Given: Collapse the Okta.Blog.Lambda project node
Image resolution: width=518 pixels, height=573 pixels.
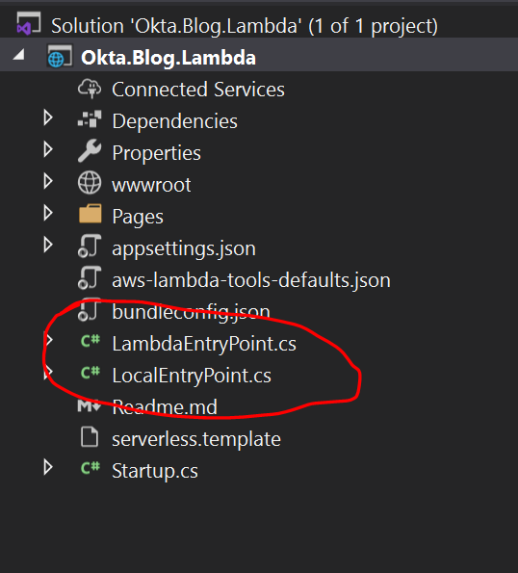Looking at the screenshot, I should click(x=18, y=55).
